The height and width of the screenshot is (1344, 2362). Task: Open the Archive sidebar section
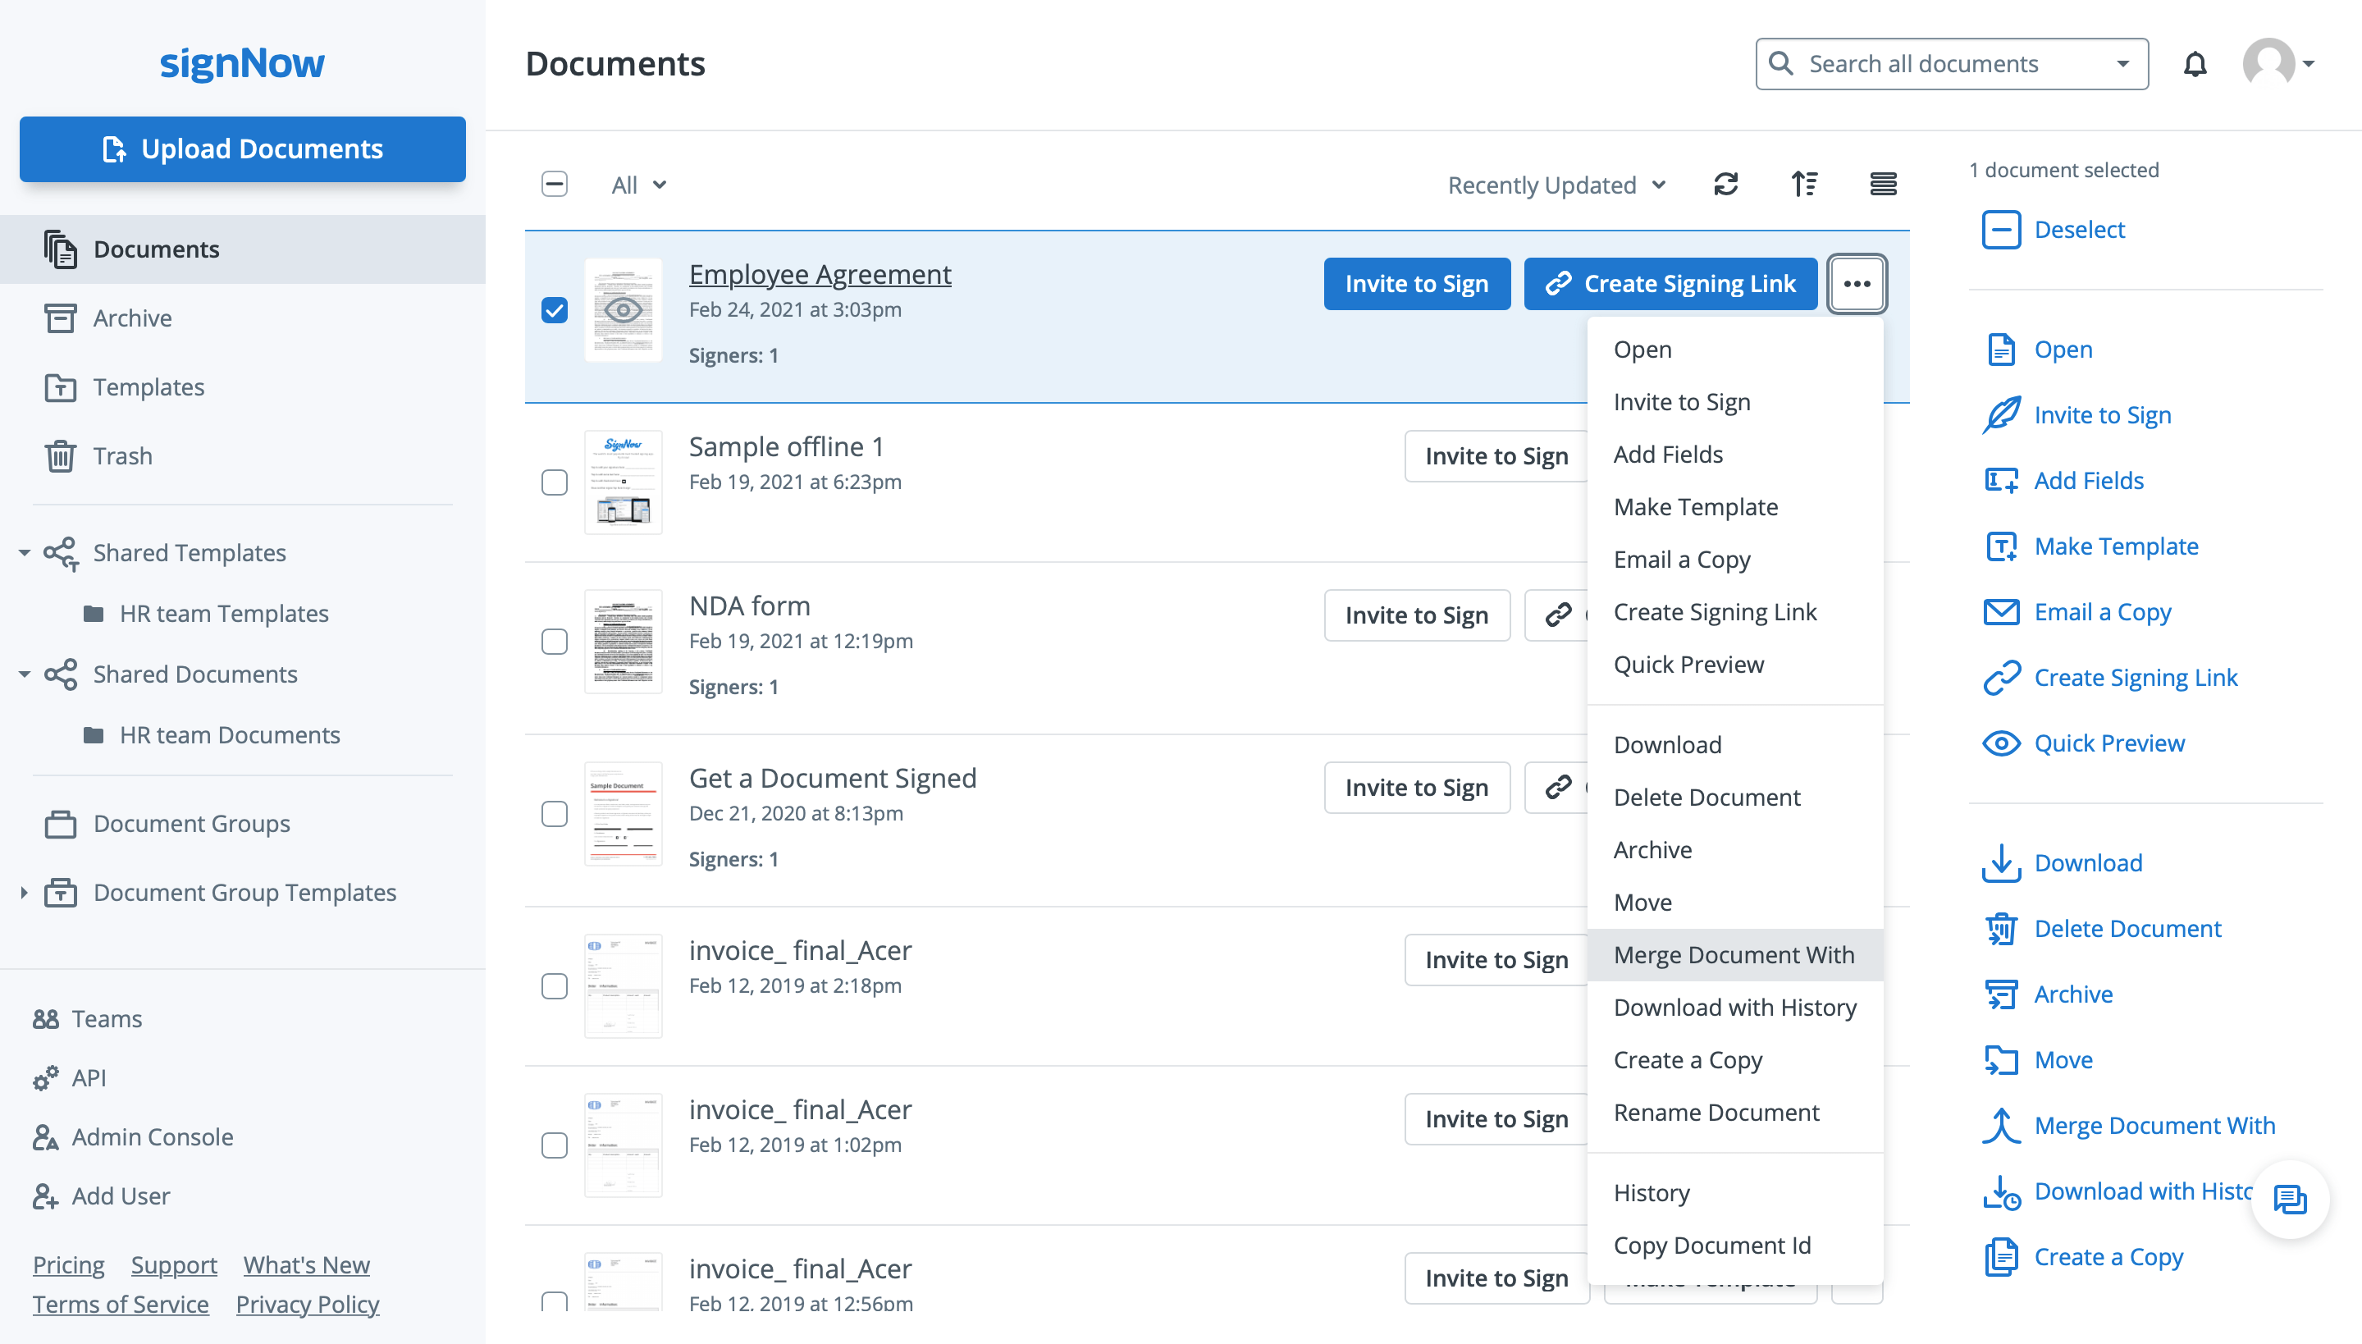coord(132,318)
